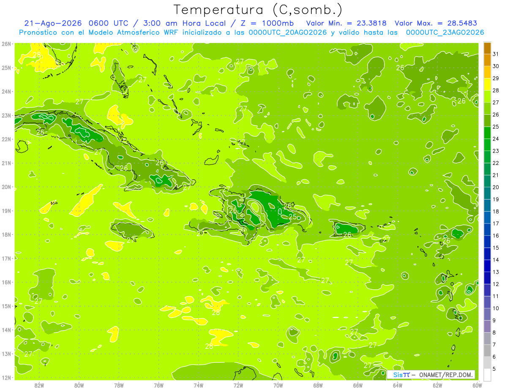The height and width of the screenshot is (391, 507).
Task: Click the '24N' latitude axis label
Action: point(6,92)
